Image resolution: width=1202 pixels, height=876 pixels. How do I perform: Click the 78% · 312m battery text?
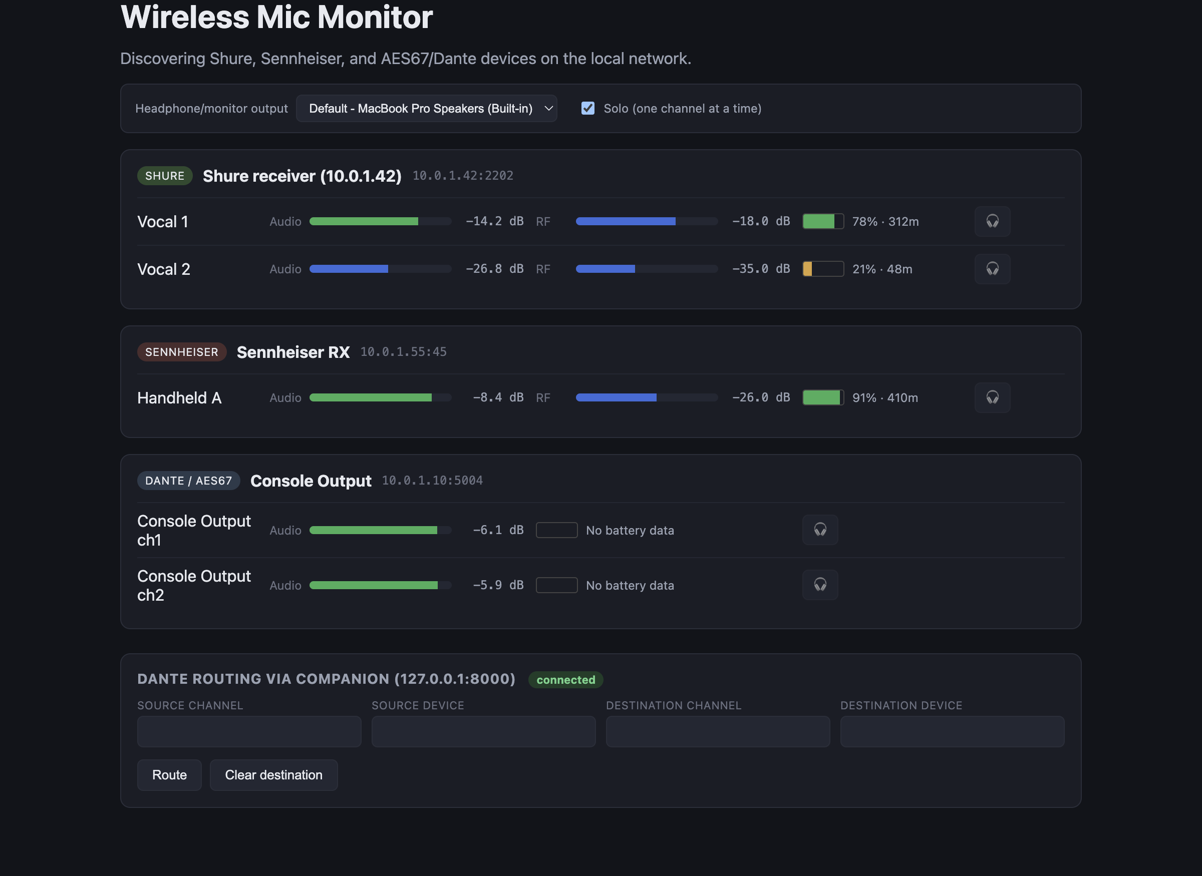pyautogui.click(x=885, y=222)
